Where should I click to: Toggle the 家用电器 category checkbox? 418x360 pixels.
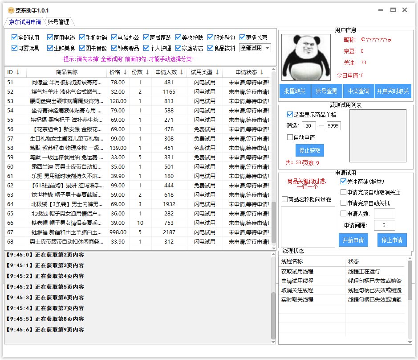[50, 37]
